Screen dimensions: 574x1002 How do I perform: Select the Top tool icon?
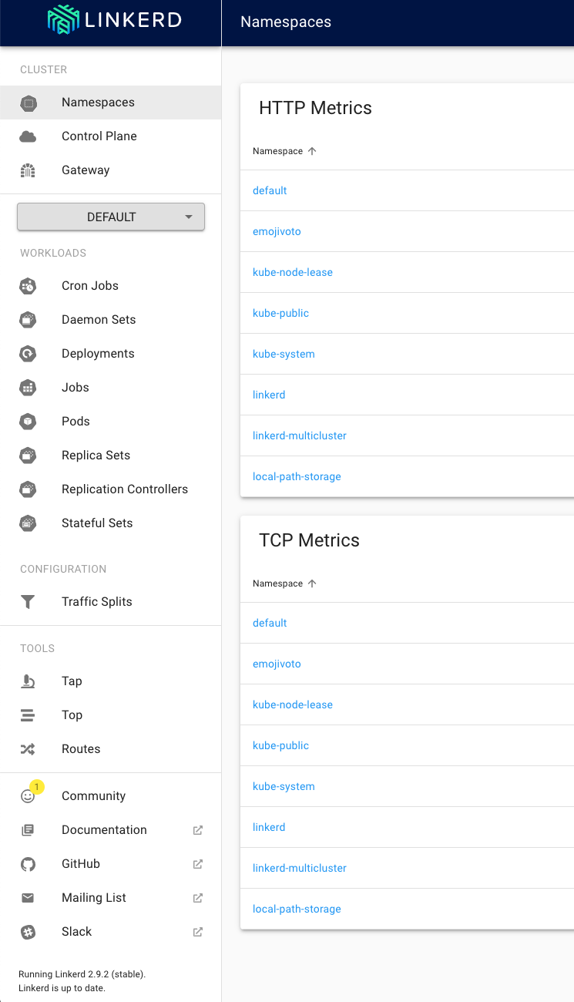click(x=28, y=715)
